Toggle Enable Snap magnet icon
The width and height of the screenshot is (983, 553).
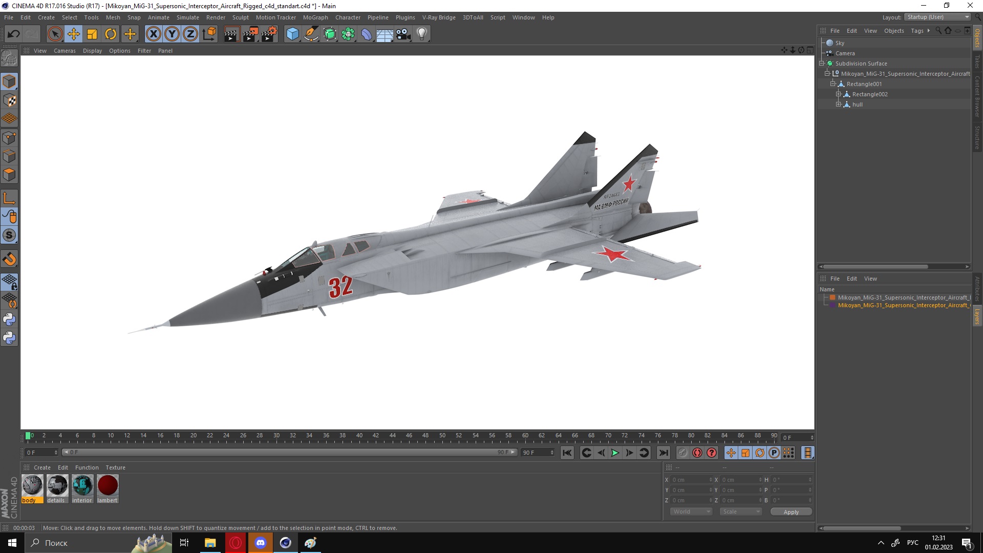pyautogui.click(x=9, y=259)
